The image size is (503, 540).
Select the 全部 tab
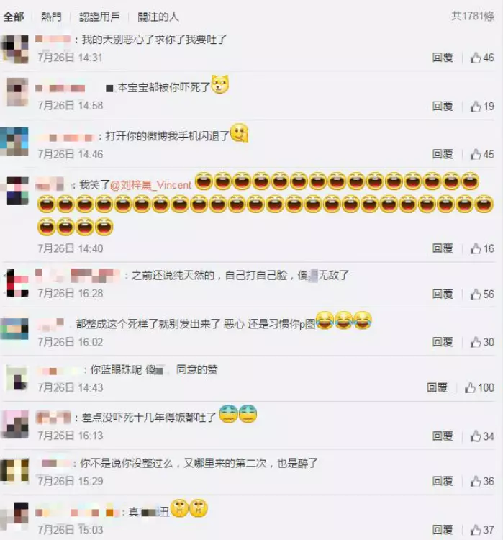coord(14,16)
